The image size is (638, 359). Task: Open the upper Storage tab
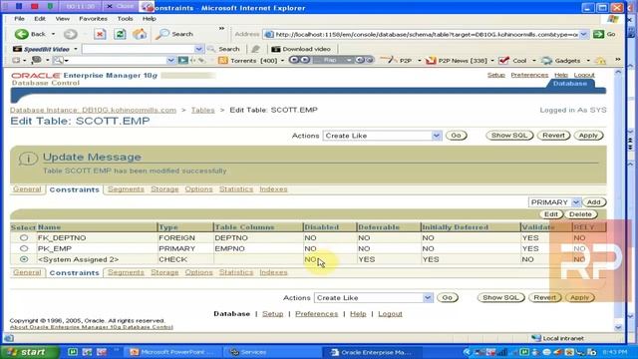pos(164,189)
